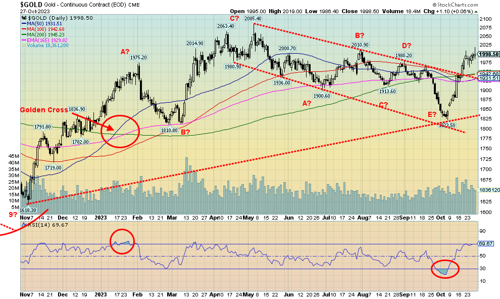500x299 pixels.
Task: Click the 1823.50 low price label
Action: click(x=446, y=124)
